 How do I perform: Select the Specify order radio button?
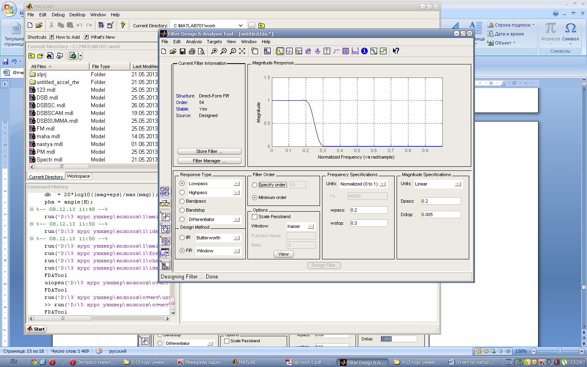(255, 185)
